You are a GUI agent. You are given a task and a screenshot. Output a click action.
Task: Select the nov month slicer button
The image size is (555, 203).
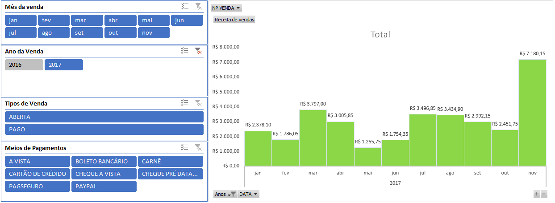pyautogui.click(x=154, y=33)
